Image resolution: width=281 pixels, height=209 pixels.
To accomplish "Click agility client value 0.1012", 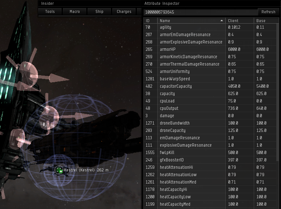I will pyautogui.click(x=234, y=27).
